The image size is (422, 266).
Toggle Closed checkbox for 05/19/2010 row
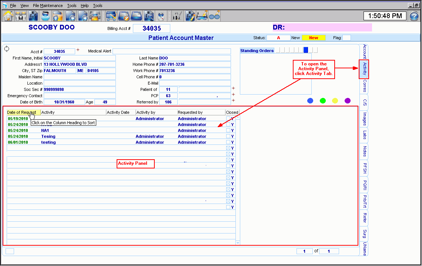[228, 119]
